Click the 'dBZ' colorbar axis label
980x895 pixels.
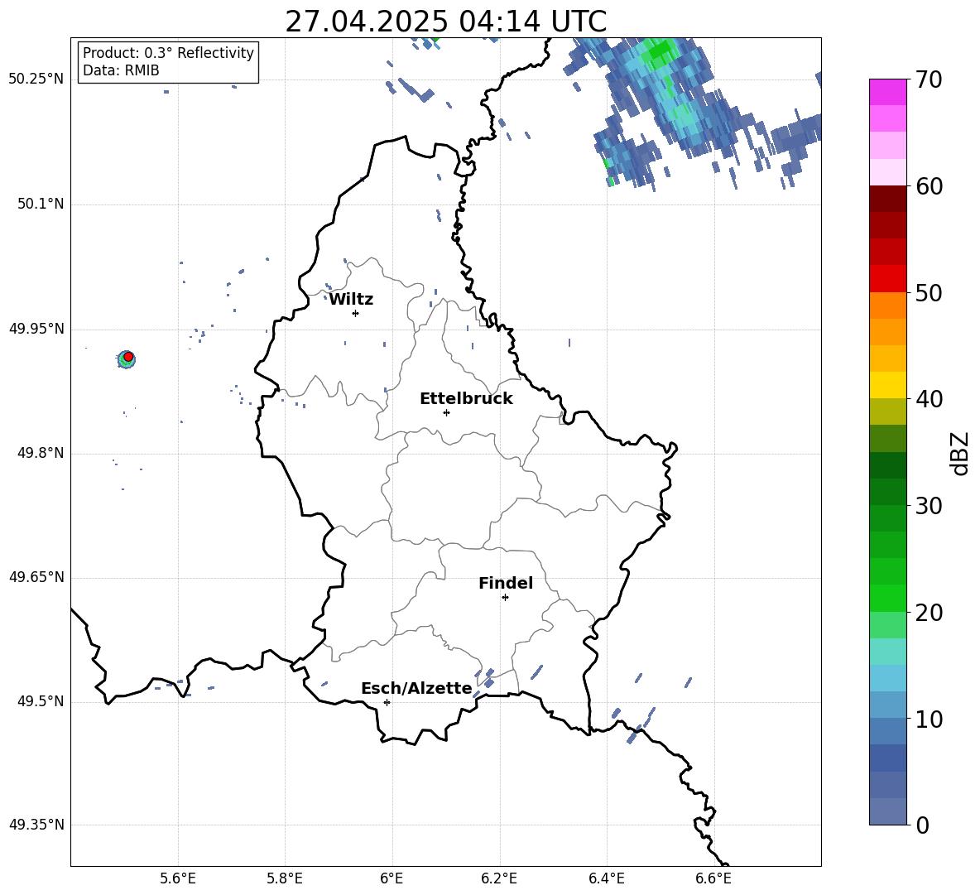[959, 453]
